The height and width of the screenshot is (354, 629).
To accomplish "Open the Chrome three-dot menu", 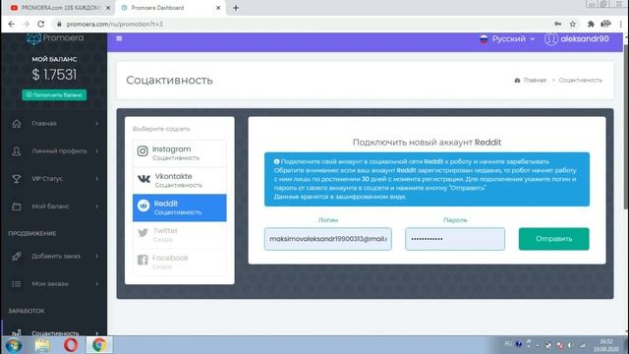I will point(620,24).
